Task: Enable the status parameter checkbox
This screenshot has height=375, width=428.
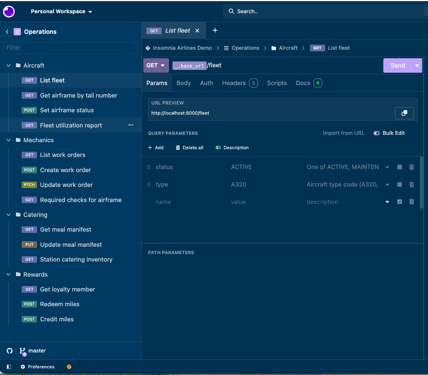Action: pyautogui.click(x=400, y=167)
